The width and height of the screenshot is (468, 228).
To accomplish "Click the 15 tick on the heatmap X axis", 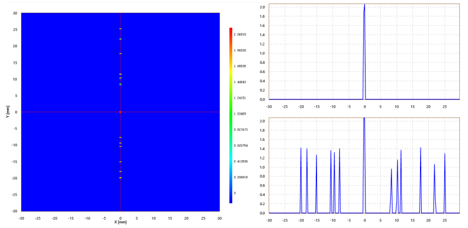I will [x=170, y=218].
